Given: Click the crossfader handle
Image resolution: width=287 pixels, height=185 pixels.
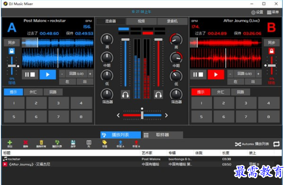Looking at the screenshot, I should [142, 115].
